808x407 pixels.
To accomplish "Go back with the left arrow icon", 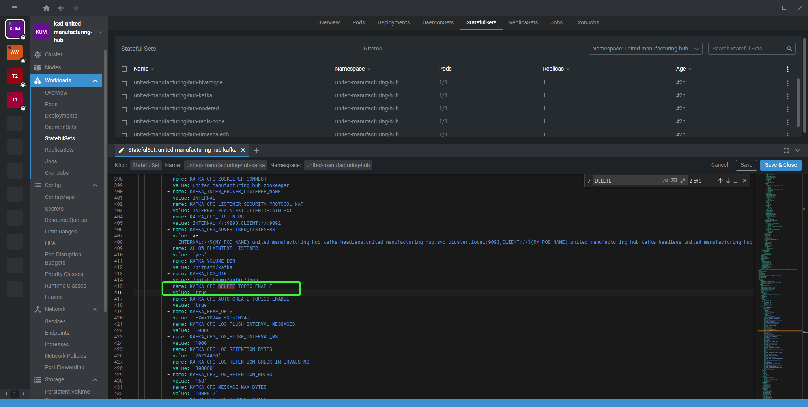I will click(x=61, y=8).
